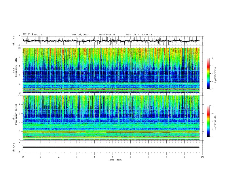
Task: Click the 'ch.3(V)' axis label
Action: 14,148
